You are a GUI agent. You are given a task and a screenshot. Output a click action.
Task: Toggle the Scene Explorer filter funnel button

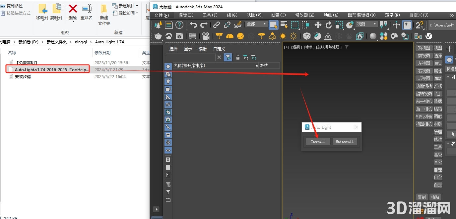(228, 57)
